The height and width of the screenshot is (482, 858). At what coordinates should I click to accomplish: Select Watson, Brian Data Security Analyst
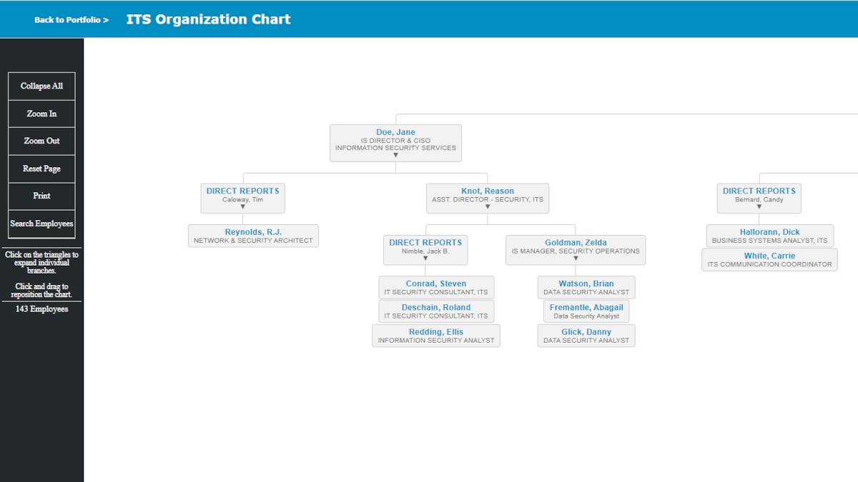pyautogui.click(x=586, y=287)
